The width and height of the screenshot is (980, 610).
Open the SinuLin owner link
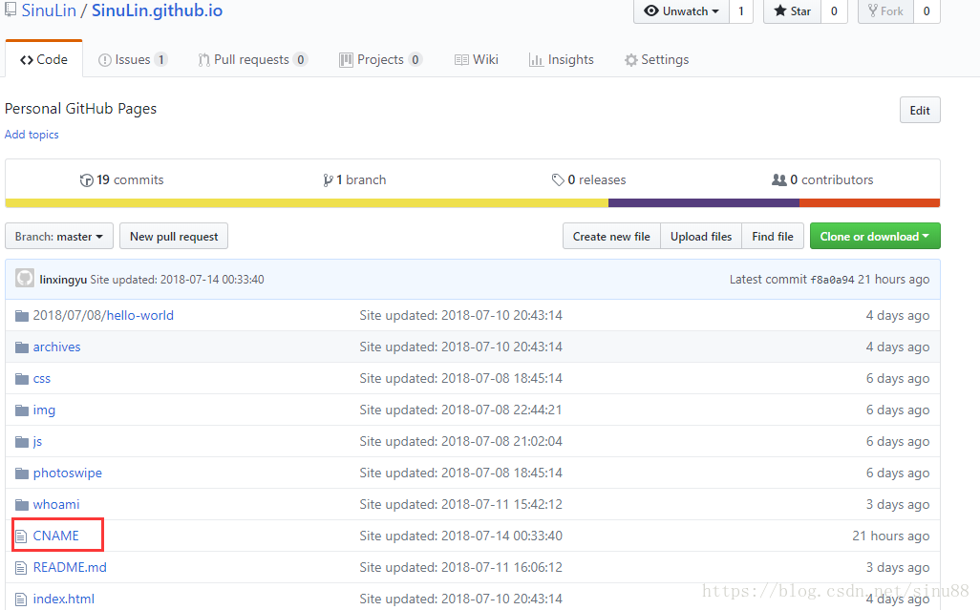tap(49, 11)
